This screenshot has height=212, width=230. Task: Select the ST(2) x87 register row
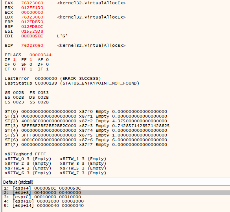[x=86, y=121]
